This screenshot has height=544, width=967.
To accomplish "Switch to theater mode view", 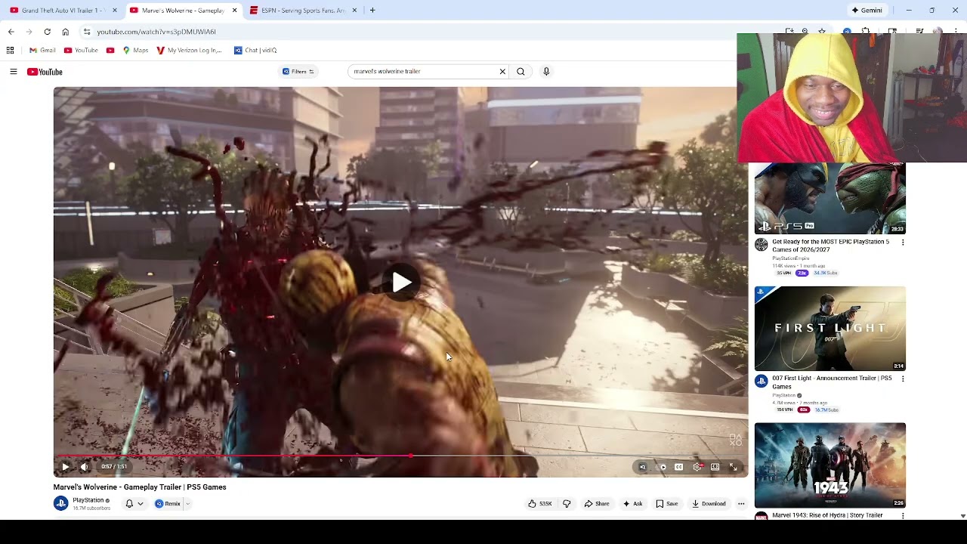I will pyautogui.click(x=715, y=467).
